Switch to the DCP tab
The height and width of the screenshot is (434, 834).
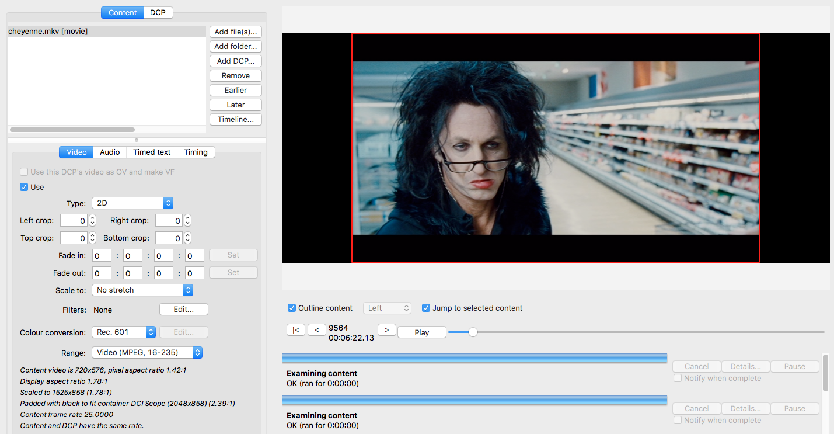click(158, 12)
